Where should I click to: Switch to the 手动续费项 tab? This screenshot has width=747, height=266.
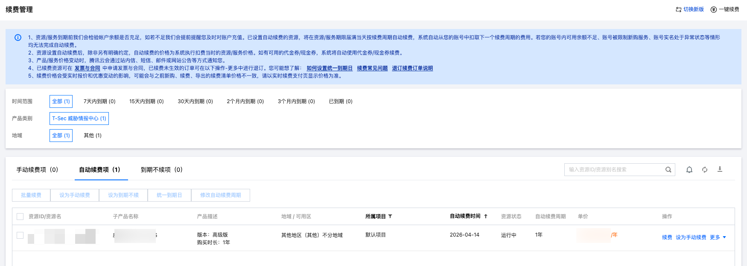point(37,170)
